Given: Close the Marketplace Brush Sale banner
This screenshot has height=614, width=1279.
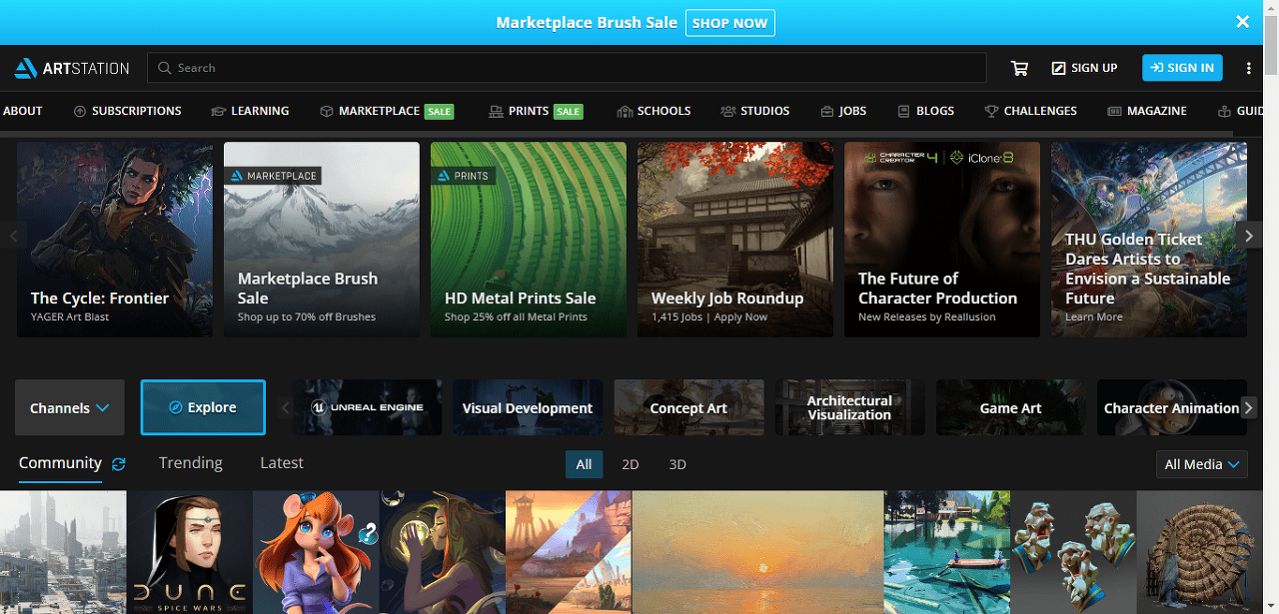Looking at the screenshot, I should click(x=1243, y=22).
